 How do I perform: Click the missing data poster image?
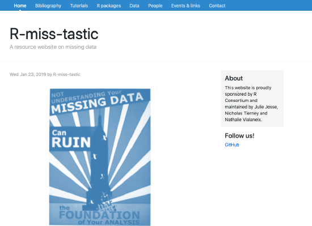[x=100, y=157]
